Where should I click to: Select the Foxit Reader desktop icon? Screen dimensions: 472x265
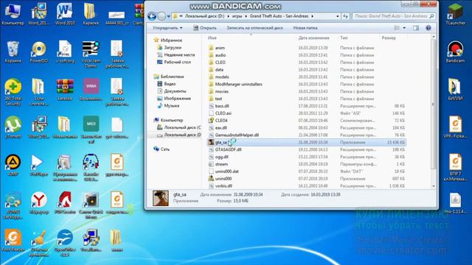[x=13, y=241]
